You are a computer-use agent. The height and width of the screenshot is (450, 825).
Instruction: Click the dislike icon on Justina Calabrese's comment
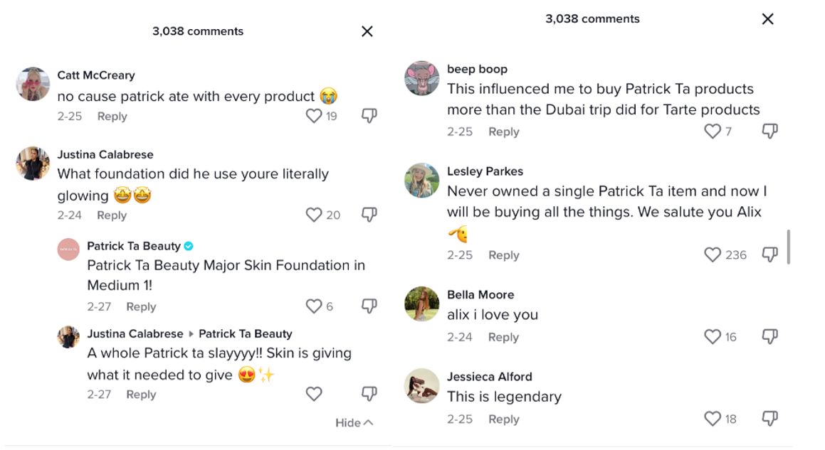click(369, 215)
